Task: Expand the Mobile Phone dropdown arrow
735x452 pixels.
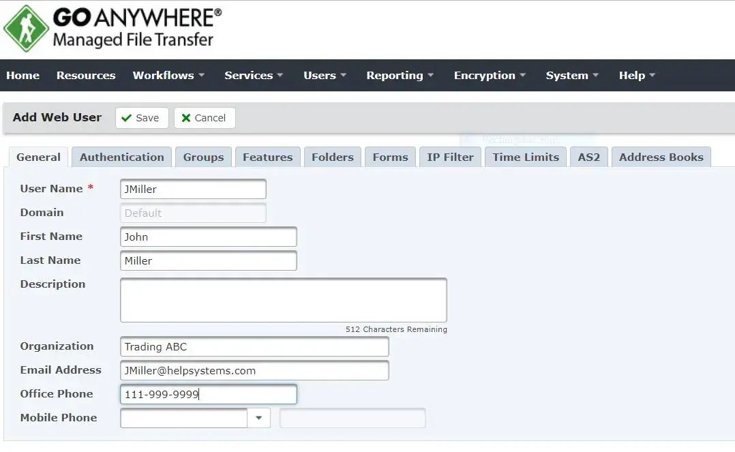Action: (x=258, y=418)
